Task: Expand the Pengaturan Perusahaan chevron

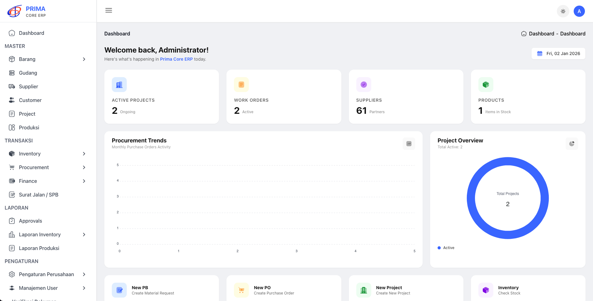Action: tap(84, 274)
